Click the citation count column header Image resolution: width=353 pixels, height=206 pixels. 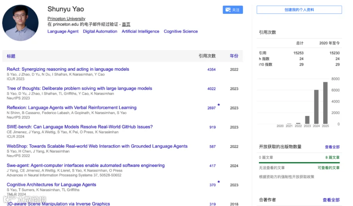coord(207,56)
